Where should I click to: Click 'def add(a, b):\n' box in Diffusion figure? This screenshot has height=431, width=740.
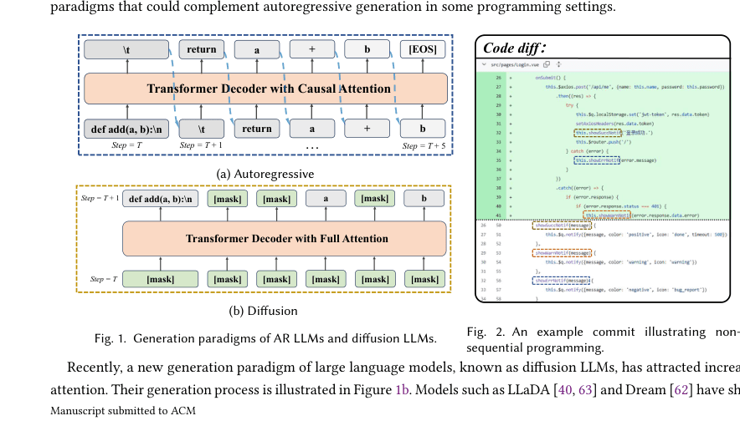coord(161,199)
